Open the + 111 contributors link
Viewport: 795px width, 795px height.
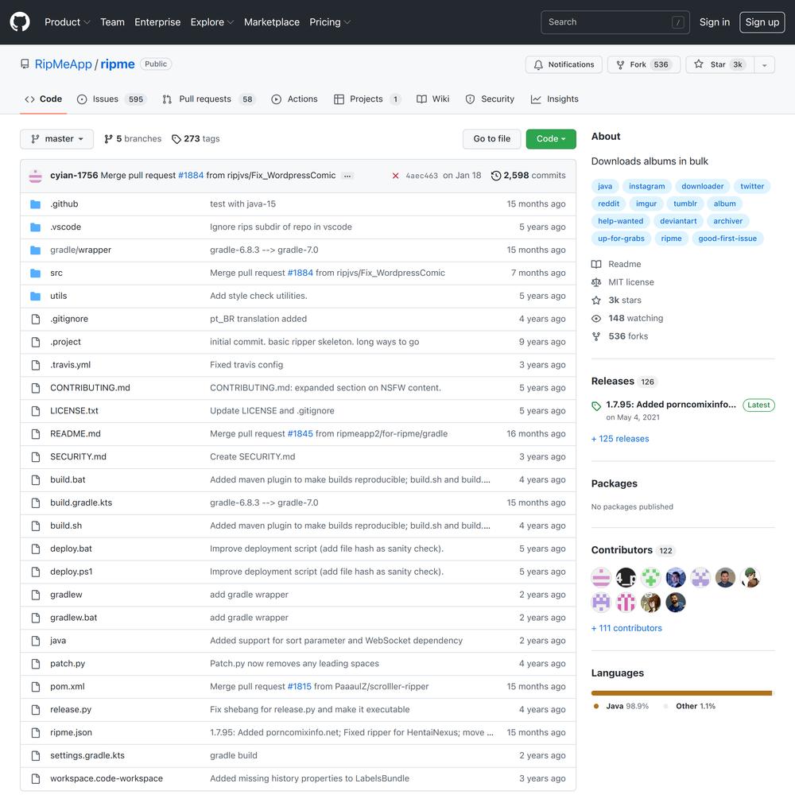[626, 628]
